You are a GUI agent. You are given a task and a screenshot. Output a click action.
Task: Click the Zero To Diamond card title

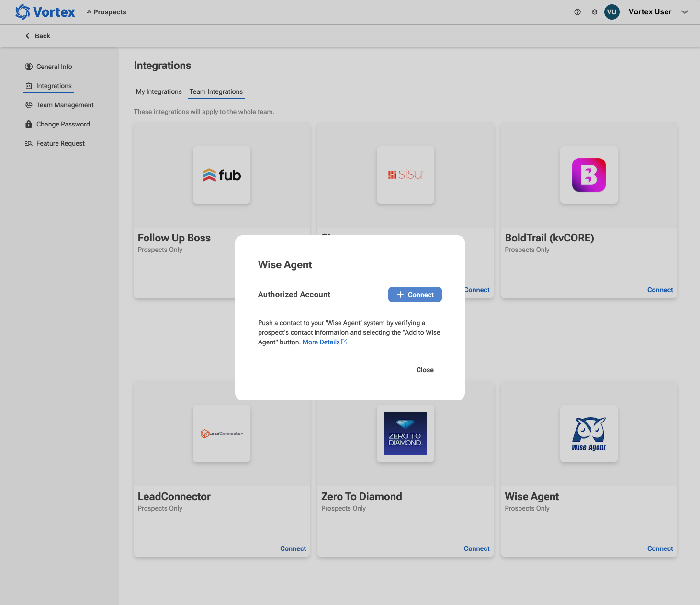click(x=361, y=497)
